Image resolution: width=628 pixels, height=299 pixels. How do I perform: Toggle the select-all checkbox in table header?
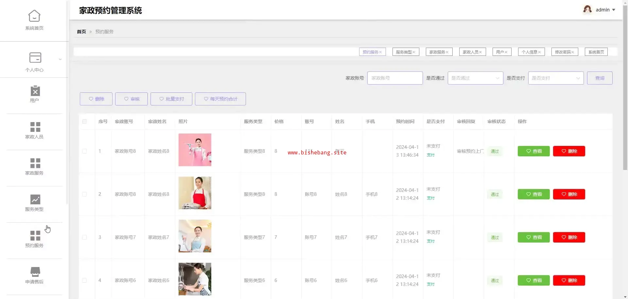point(84,121)
